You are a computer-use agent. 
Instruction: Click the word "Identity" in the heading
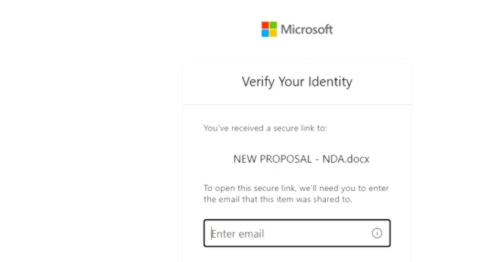[x=330, y=81]
